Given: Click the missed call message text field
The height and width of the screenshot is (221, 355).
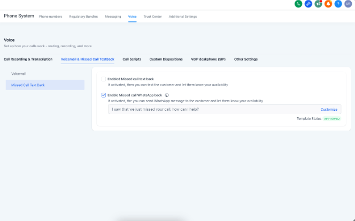Looking at the screenshot, I should [225, 109].
